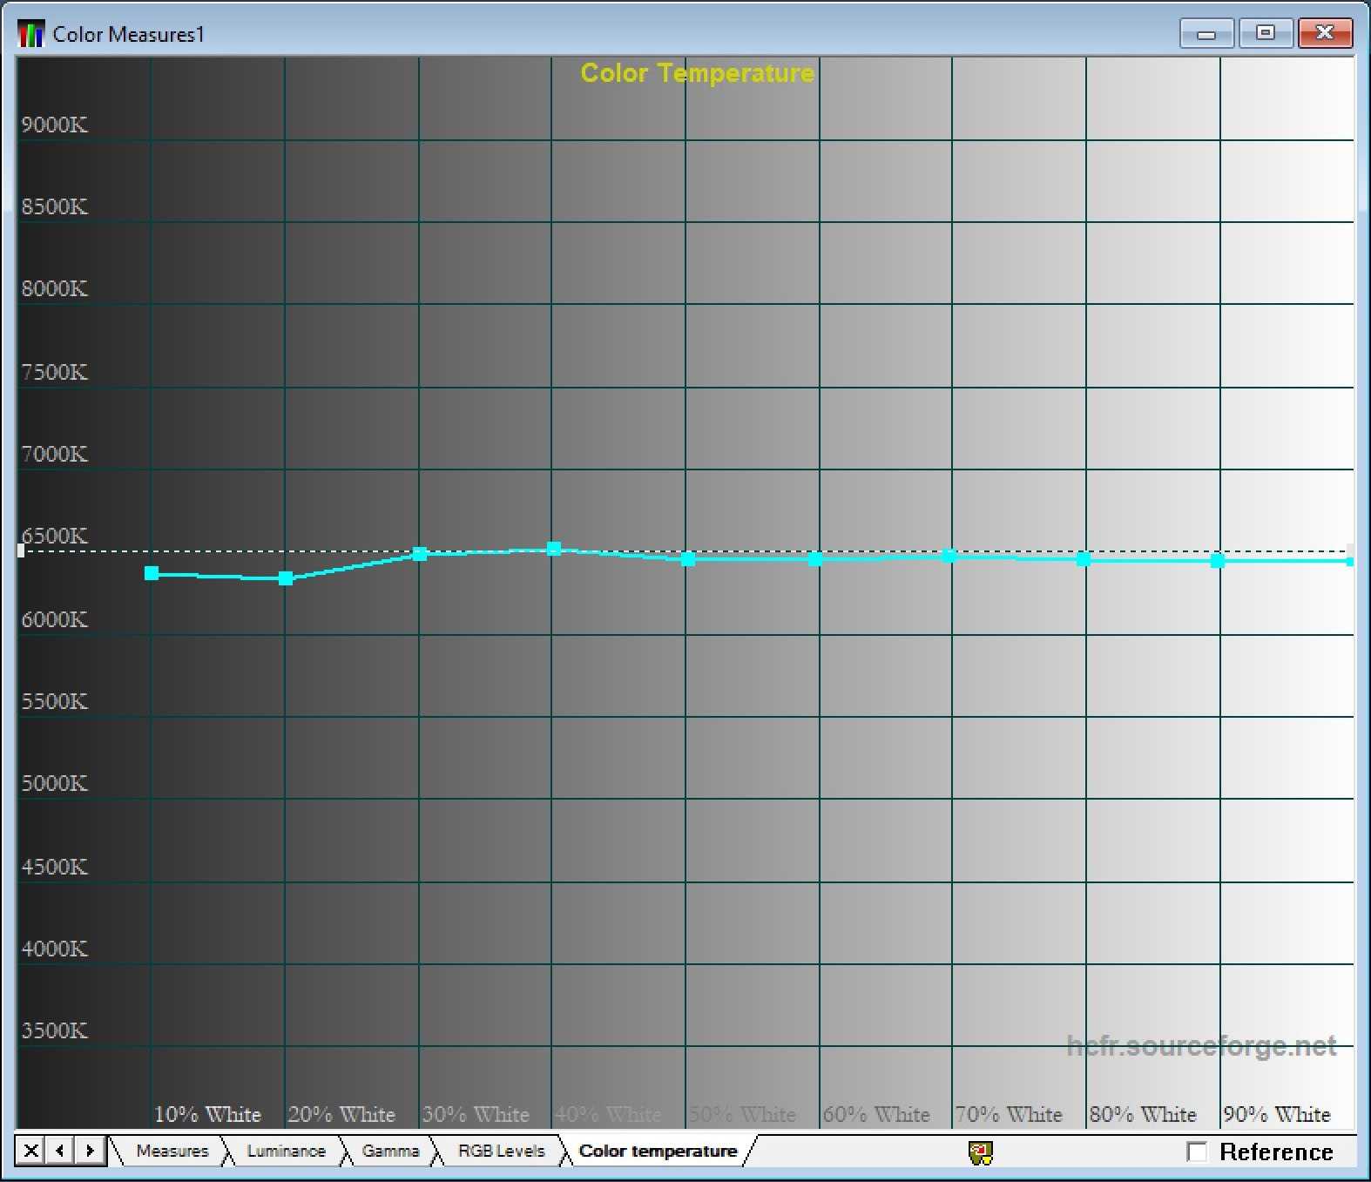Click the hcfr.sourceforge.net watermark text
Image resolution: width=1371 pixels, height=1182 pixels.
[x=1201, y=1045]
